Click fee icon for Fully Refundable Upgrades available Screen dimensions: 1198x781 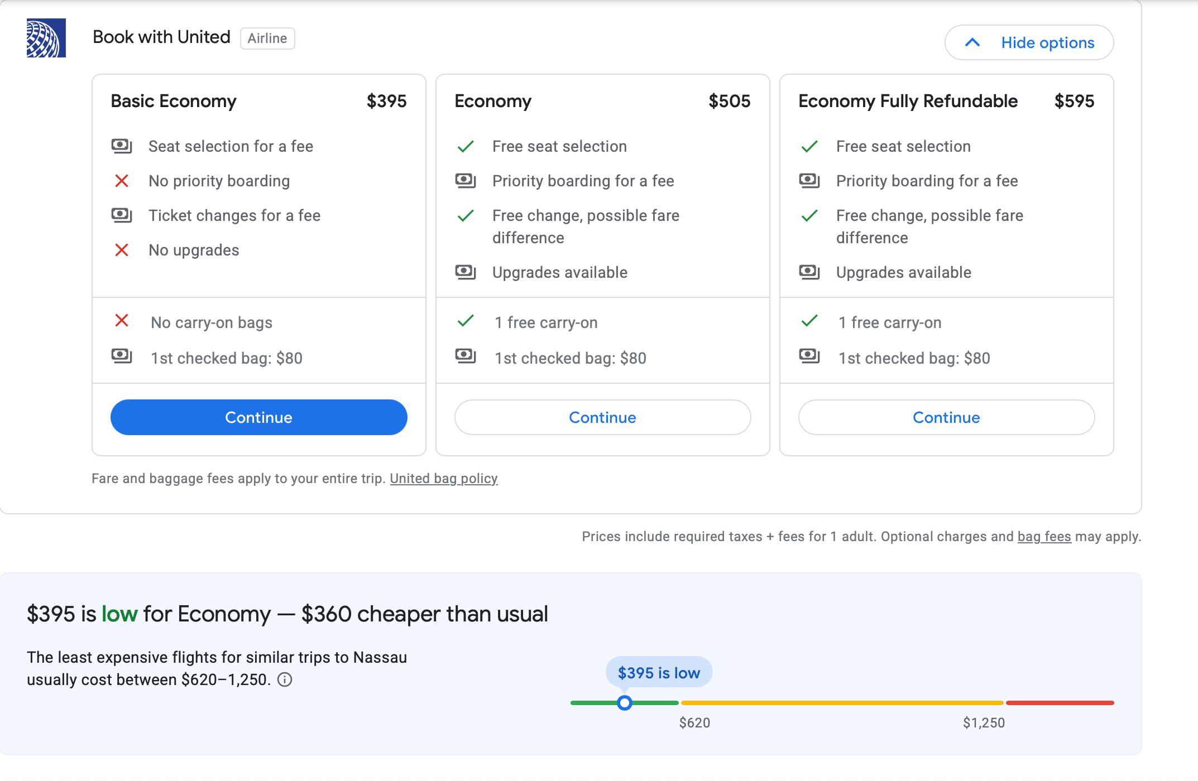(x=809, y=272)
